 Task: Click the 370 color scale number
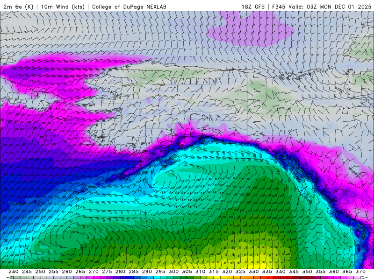point(360,272)
